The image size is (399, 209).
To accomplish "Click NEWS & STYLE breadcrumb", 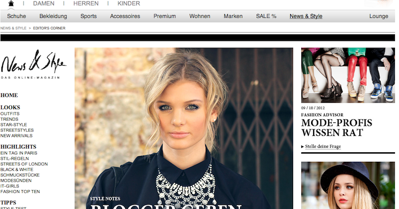I will (13, 28).
